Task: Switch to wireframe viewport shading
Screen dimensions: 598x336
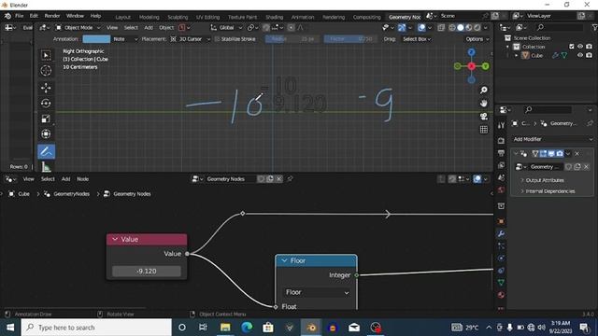Action: [452, 27]
